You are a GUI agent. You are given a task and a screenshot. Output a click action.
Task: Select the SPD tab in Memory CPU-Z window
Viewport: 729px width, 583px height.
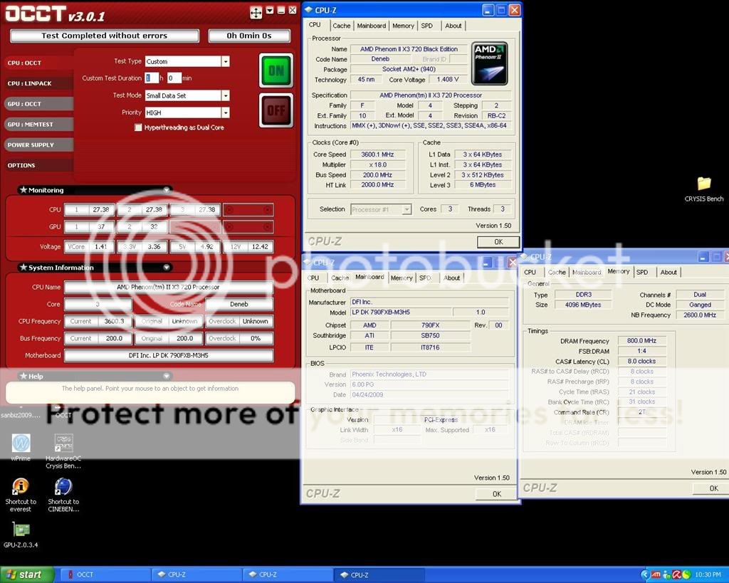(x=642, y=272)
